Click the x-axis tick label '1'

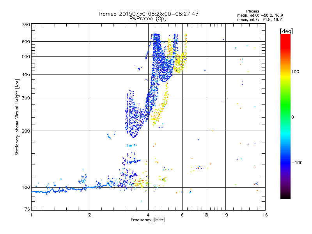pos(31,215)
